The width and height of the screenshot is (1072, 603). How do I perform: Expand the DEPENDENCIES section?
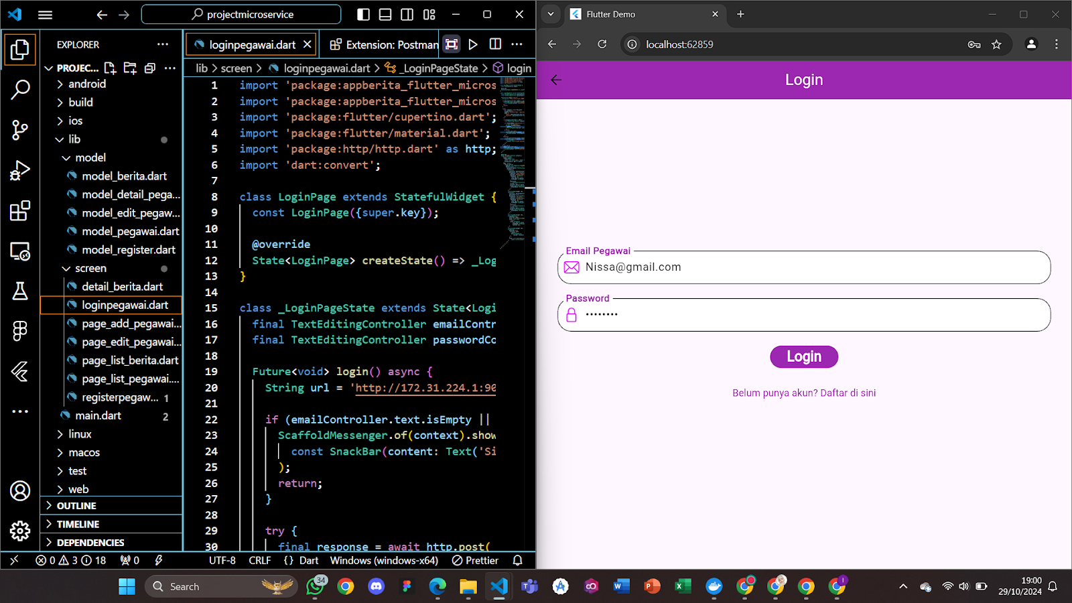111,543
